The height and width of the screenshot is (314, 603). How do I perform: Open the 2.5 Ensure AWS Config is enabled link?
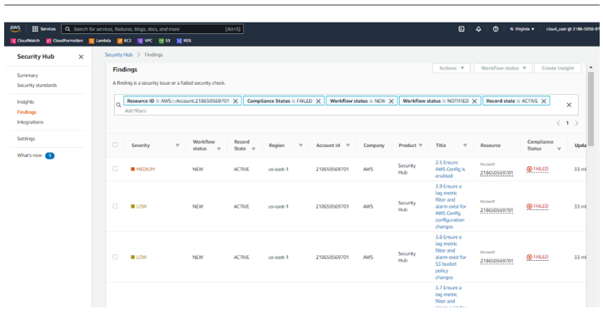(451, 169)
